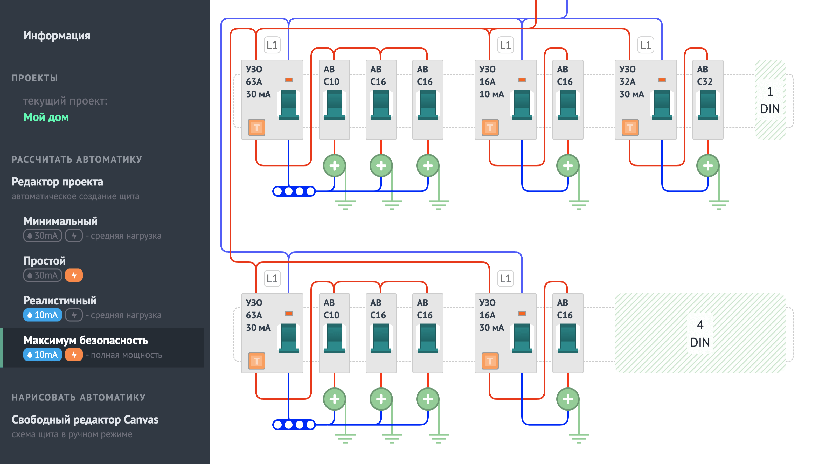Add load under bottom-row АВ C16 after УЗО 16A 30 мА
This screenshot has height=464, width=819.
click(x=568, y=399)
